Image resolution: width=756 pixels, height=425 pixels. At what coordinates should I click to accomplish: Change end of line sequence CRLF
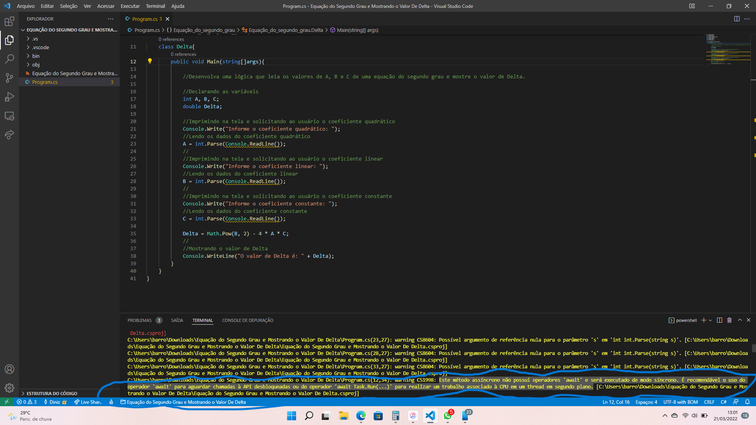tap(709, 402)
